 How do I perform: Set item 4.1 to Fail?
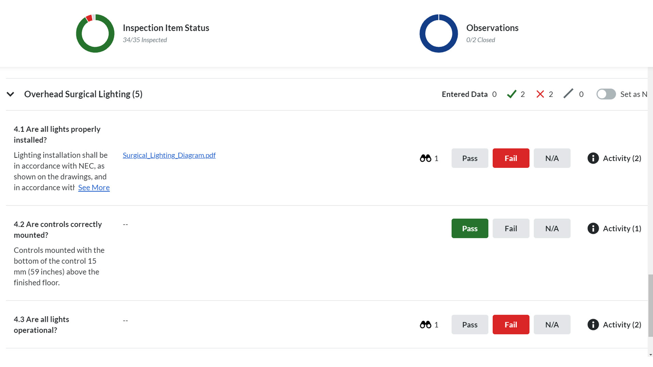511,158
